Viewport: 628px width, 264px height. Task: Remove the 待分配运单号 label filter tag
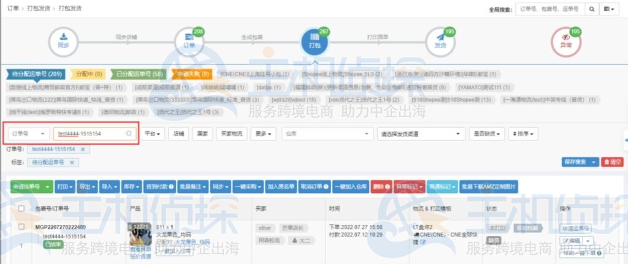(72, 162)
